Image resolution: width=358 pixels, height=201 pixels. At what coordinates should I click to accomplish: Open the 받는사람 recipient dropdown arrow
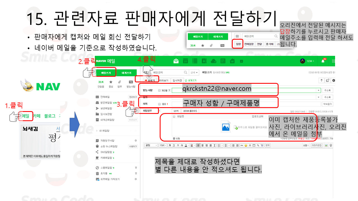319,90
